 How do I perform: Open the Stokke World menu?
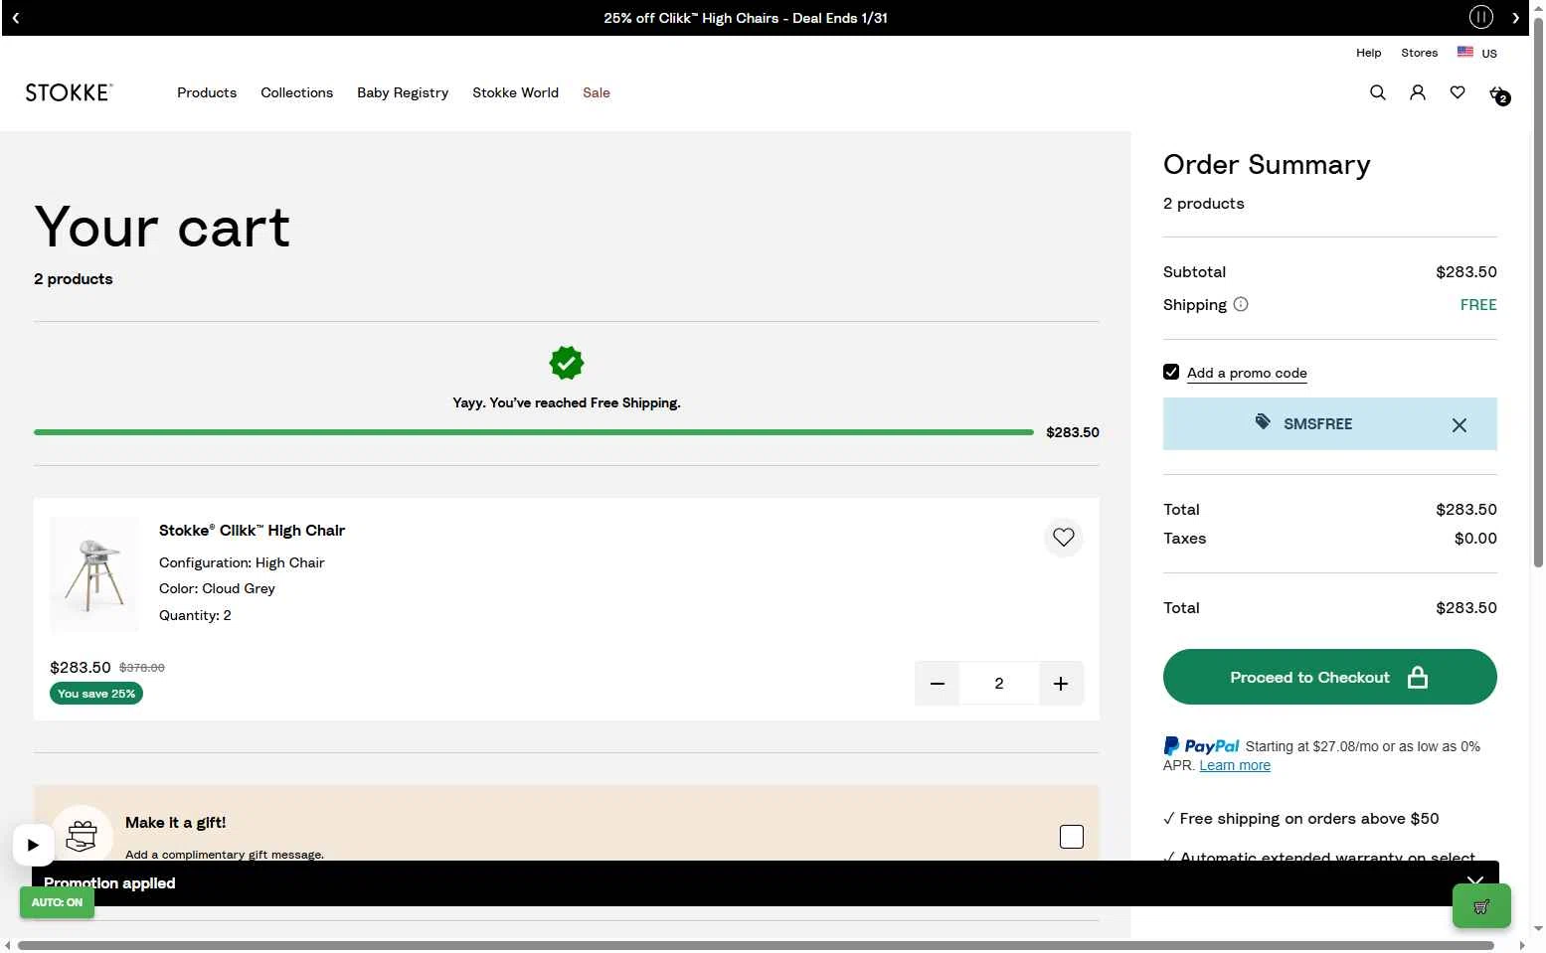click(x=515, y=92)
